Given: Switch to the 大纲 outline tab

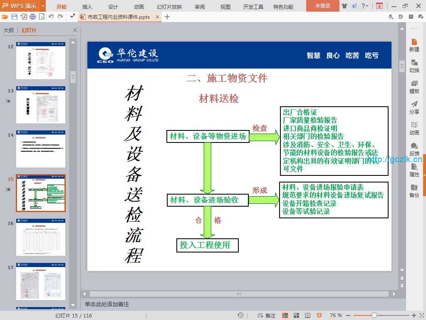Looking at the screenshot, I should point(9,30).
